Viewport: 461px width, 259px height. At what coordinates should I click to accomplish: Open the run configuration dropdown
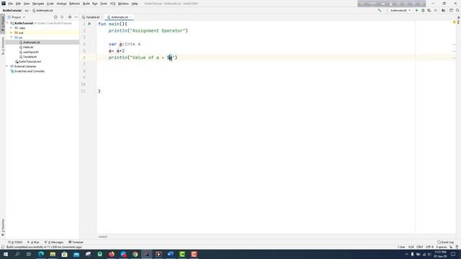[x=399, y=10]
